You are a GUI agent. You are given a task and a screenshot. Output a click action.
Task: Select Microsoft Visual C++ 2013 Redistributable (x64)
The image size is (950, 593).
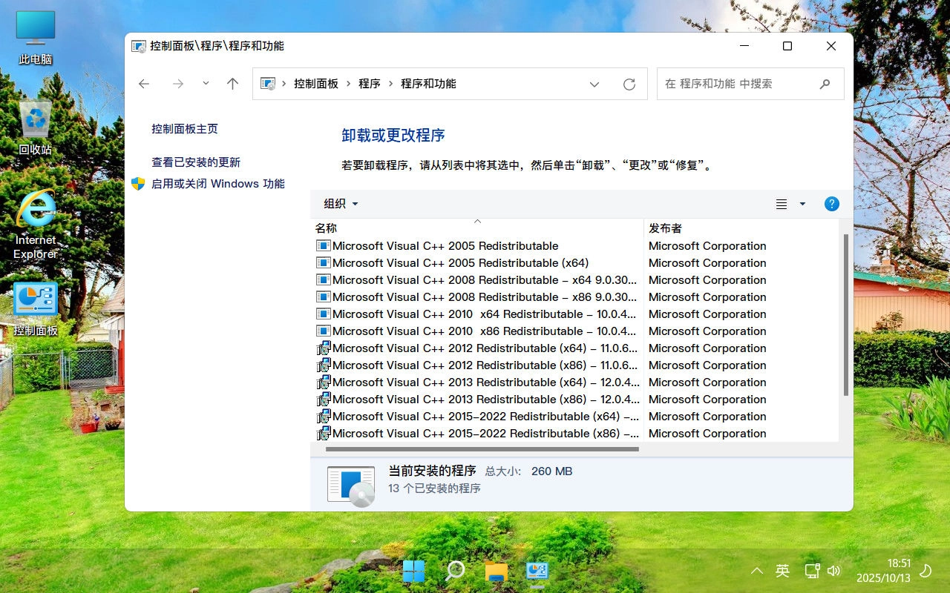pos(482,382)
